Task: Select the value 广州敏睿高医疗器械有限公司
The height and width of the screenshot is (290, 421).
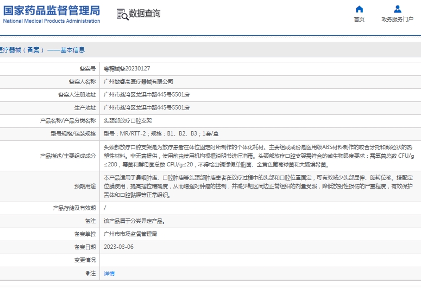Action: pyautogui.click(x=139, y=82)
